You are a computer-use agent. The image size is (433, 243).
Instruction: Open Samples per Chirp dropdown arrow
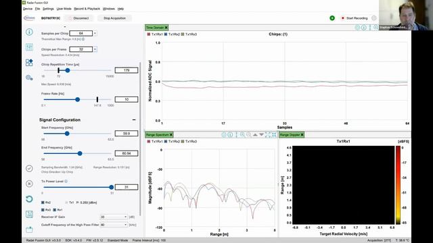(x=95, y=33)
